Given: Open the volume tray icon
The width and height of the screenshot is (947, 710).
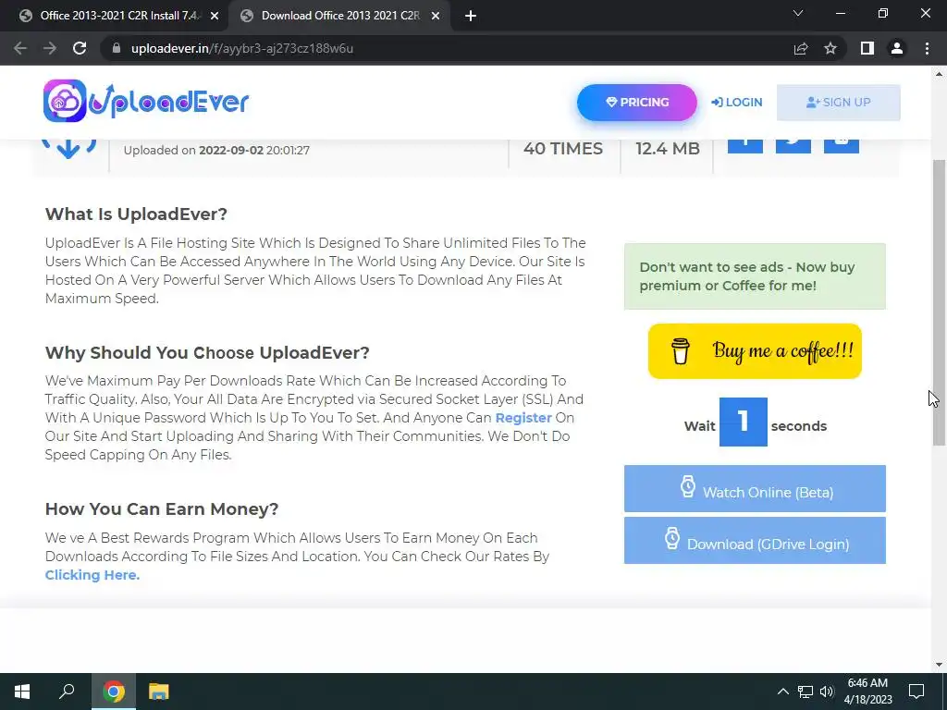Looking at the screenshot, I should tap(827, 692).
